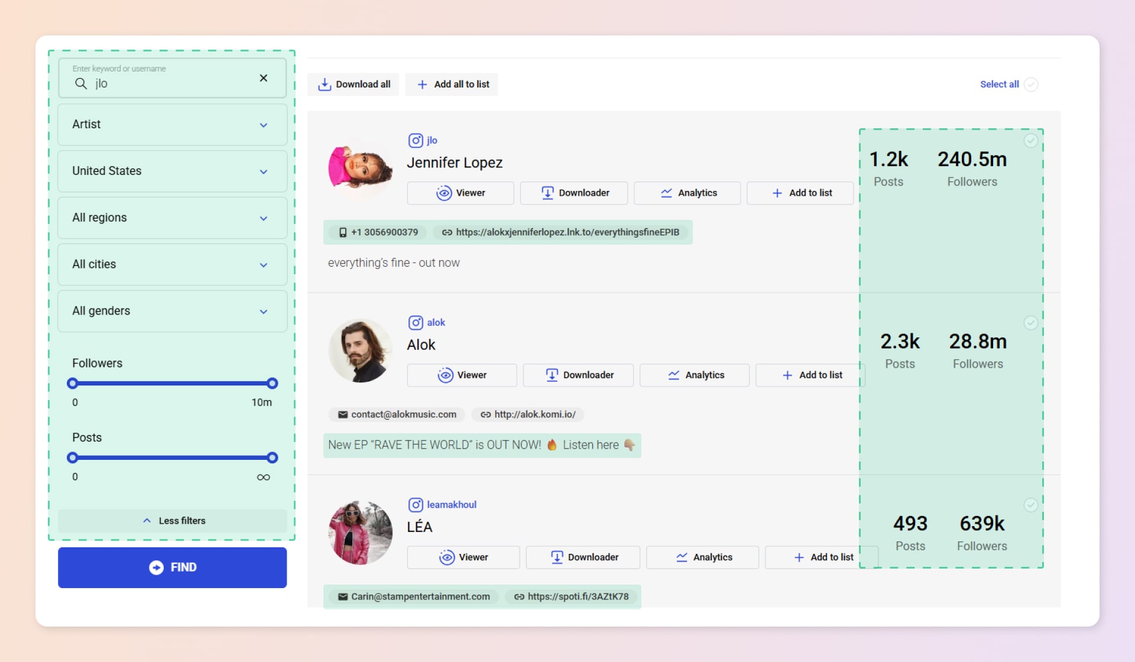The width and height of the screenshot is (1135, 662).
Task: Click the contact@alokmusic.com email
Action: coord(397,414)
